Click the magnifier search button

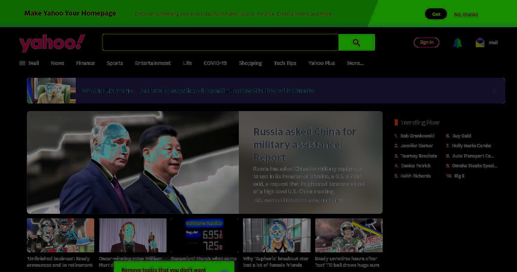[x=357, y=42]
